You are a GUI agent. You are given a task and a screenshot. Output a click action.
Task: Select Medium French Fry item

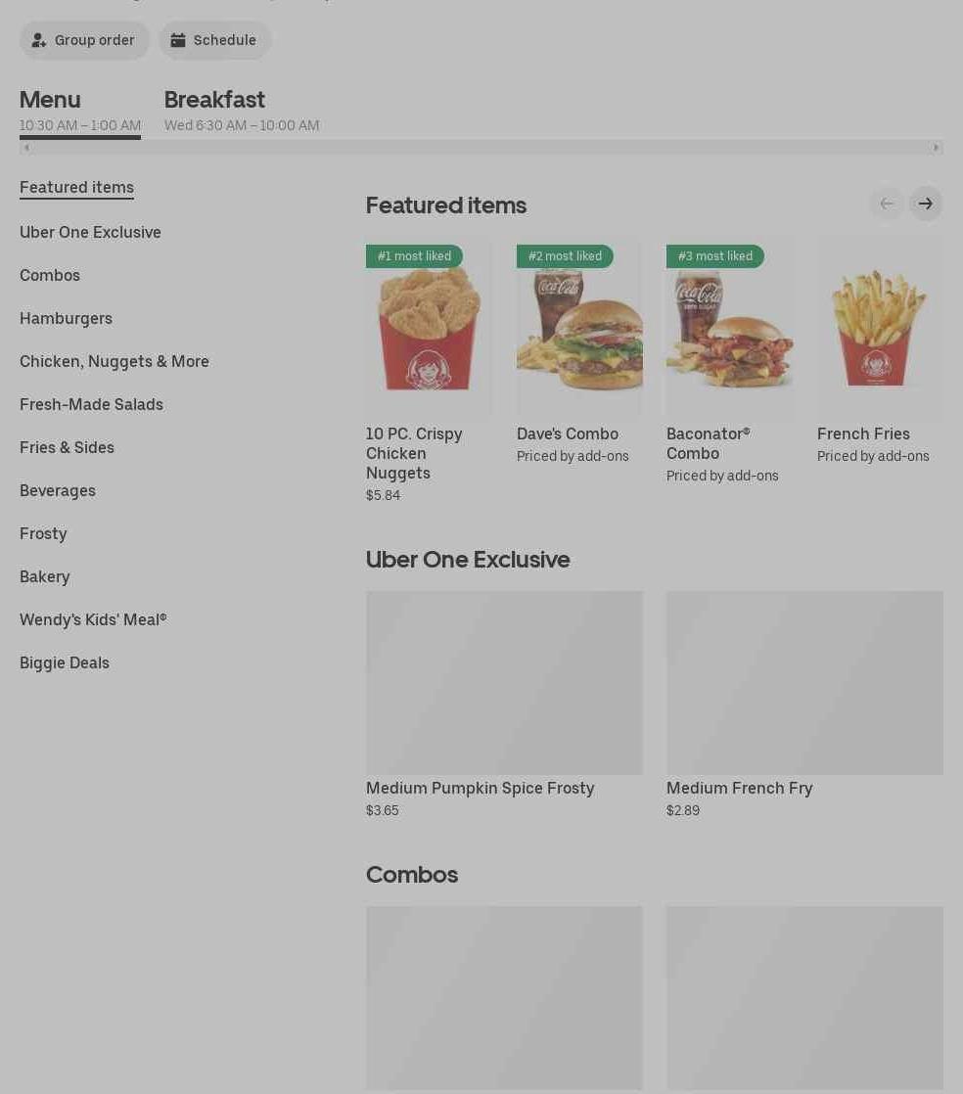(804, 705)
